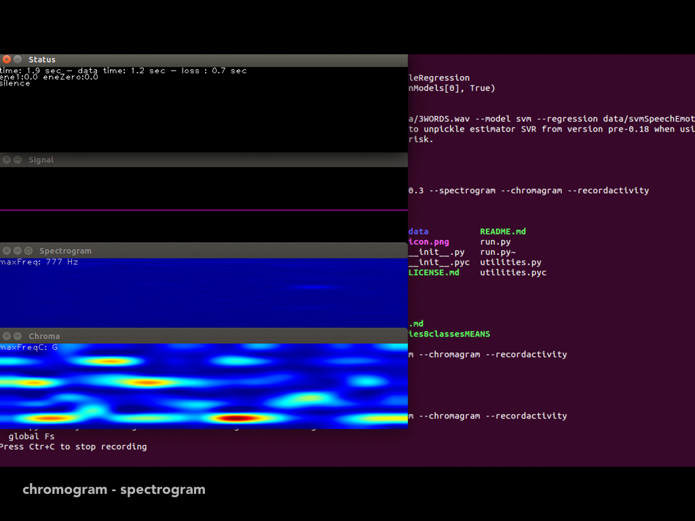695x521 pixels.
Task: Click 'run.py~' in terminal listing
Action: pyautogui.click(x=497, y=252)
